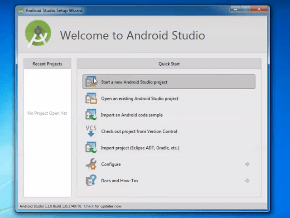Expand the Configure submenu arrow
Screen dimensions: 290x218
pos(247,164)
